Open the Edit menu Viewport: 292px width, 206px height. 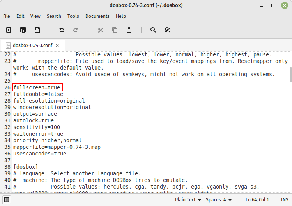20,16
